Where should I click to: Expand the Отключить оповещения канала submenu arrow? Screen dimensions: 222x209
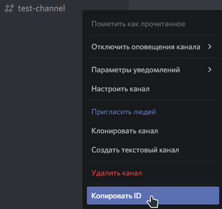[x=210, y=47]
